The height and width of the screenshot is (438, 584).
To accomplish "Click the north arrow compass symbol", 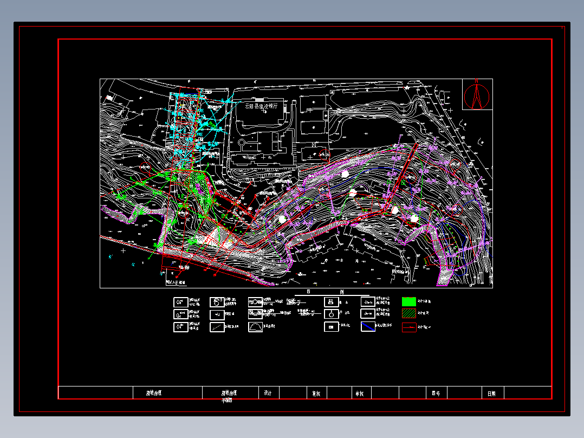I will tap(476, 95).
